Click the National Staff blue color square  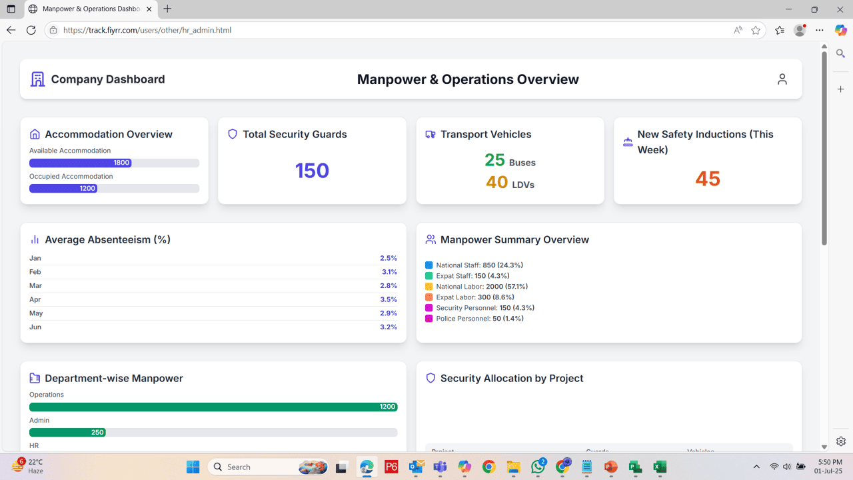[x=430, y=265]
